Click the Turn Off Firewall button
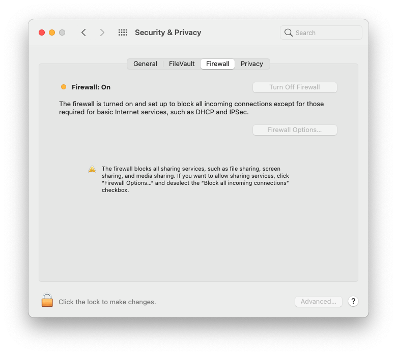The height and width of the screenshot is (355, 397). (295, 87)
